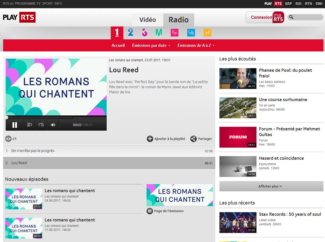Select the Radio Swiss Jazz channel icon
This screenshot has width=325, height=242.
[x=207, y=33]
